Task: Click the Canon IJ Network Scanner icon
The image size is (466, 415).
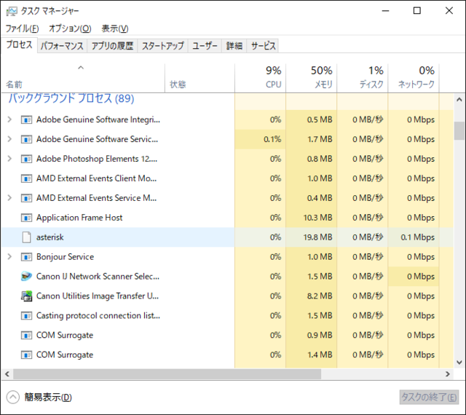Action: [x=27, y=277]
